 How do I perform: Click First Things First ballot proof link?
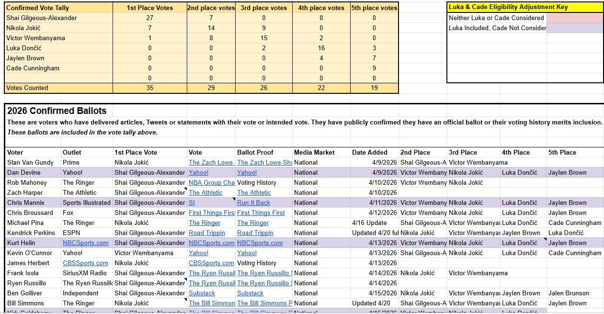[261, 213]
